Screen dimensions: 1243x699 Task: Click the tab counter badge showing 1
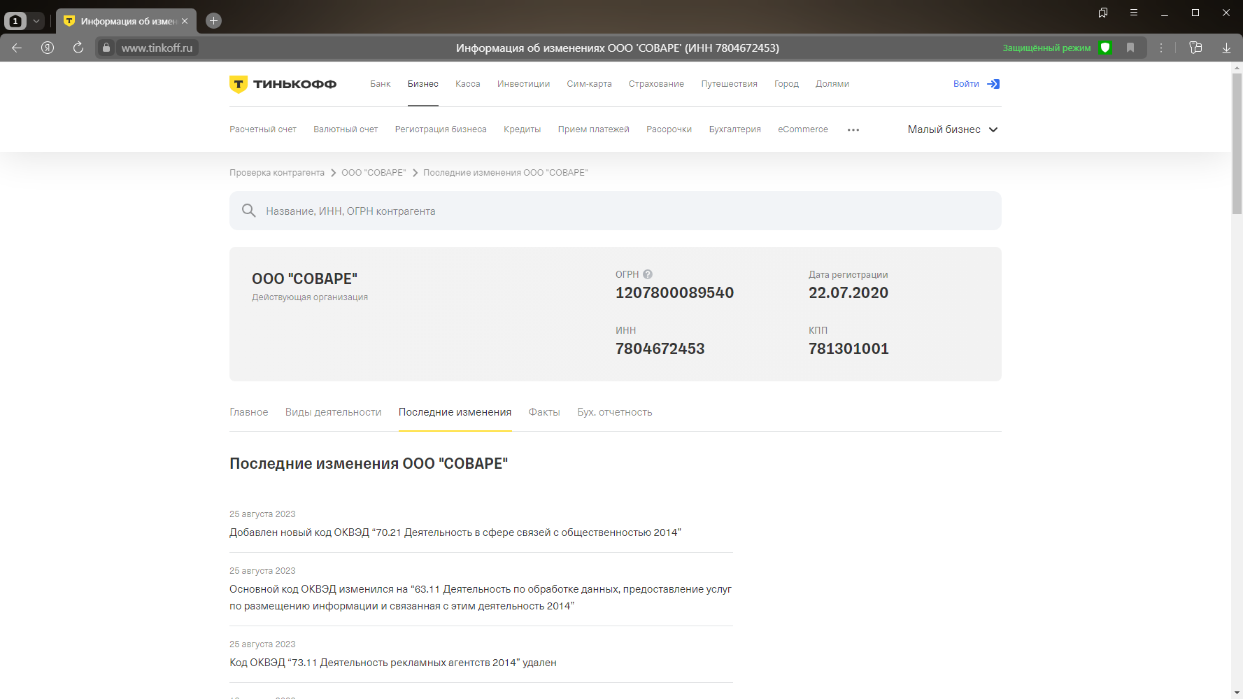(x=15, y=21)
